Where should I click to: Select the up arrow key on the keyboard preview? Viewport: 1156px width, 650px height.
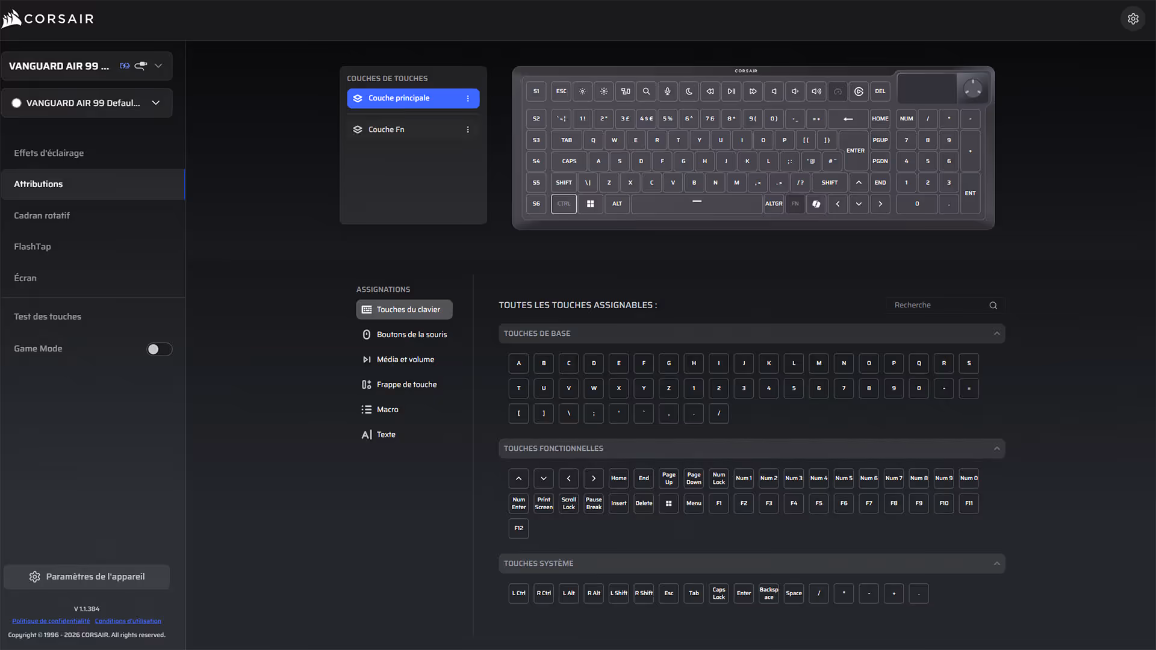pos(859,183)
